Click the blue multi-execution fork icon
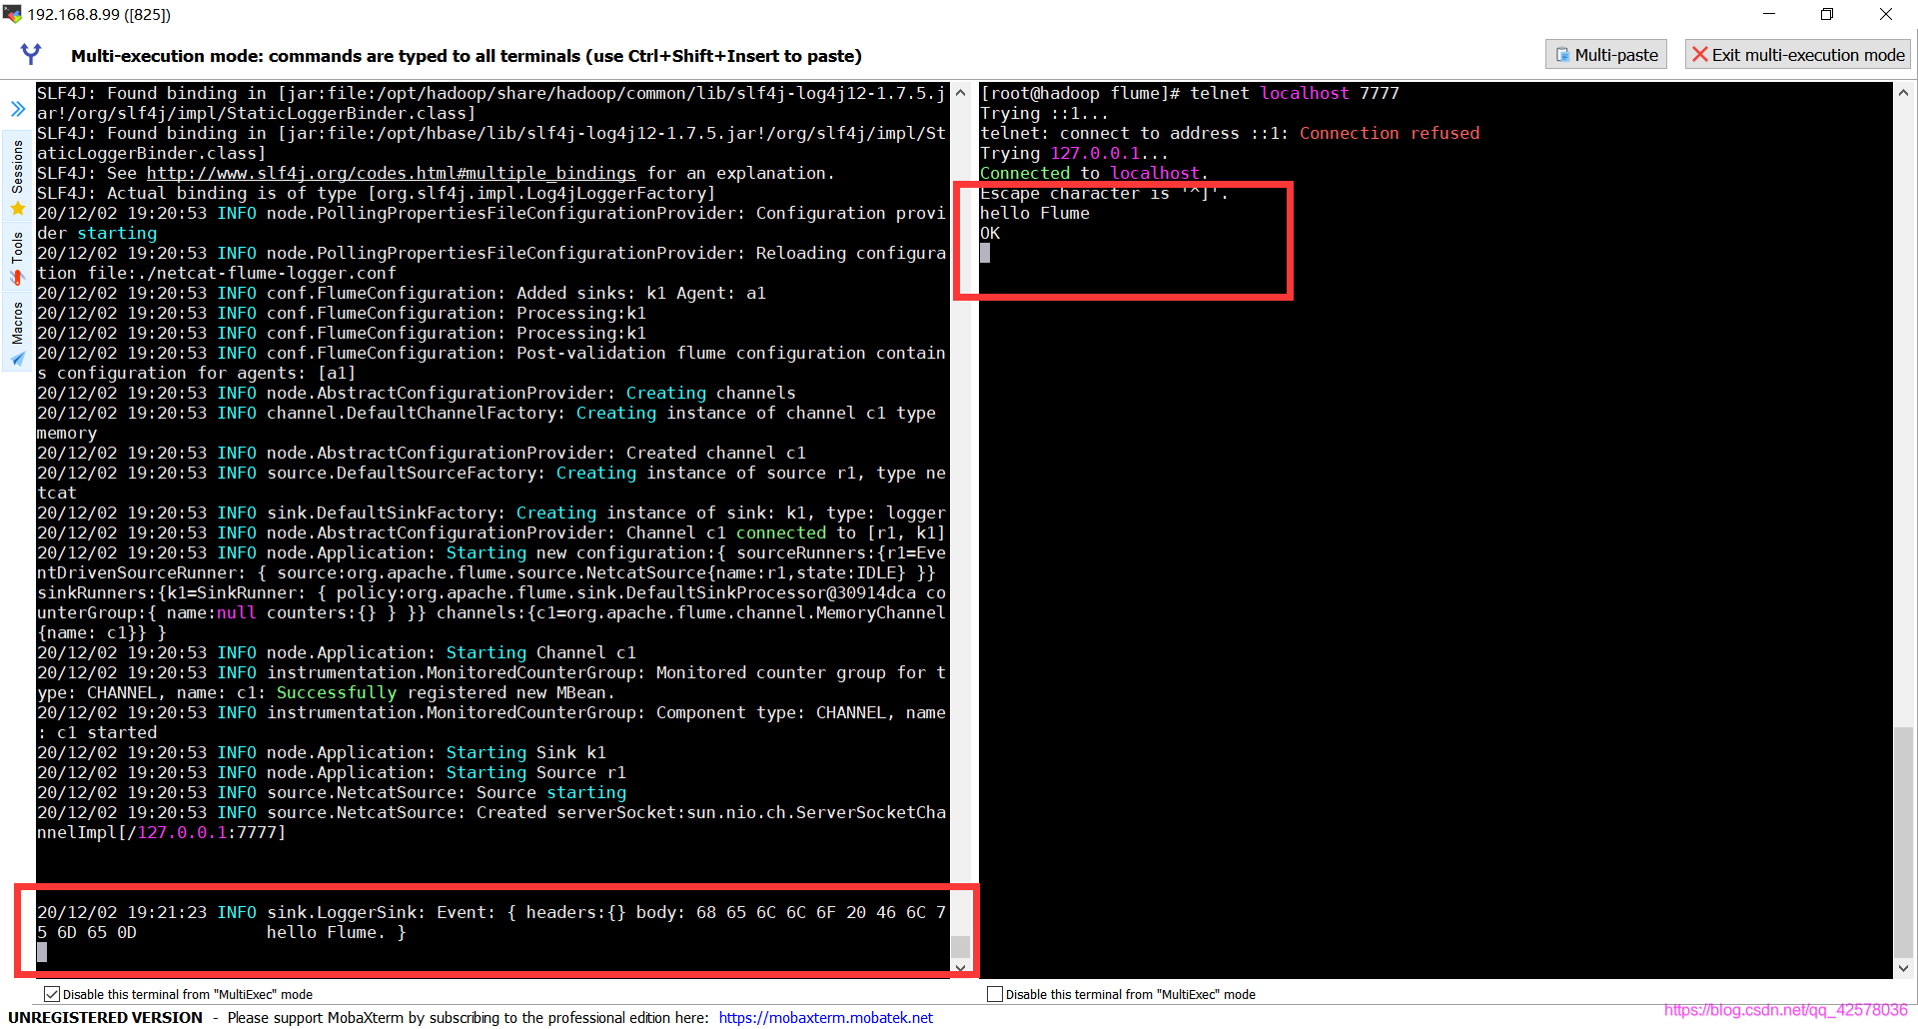1918x1029 pixels. (31, 54)
